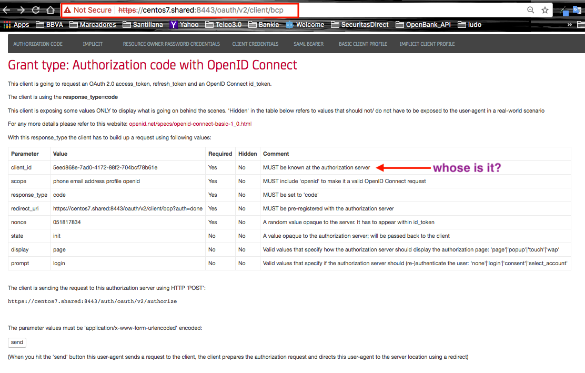This screenshot has width=585, height=373.
Task: Click the zoom magnifier in the address bar
Action: (x=530, y=9)
